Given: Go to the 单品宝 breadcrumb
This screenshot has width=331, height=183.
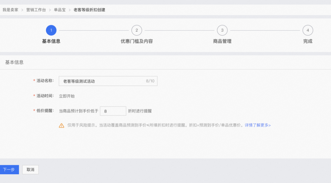Looking at the screenshot, I should (60, 10).
